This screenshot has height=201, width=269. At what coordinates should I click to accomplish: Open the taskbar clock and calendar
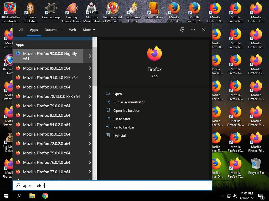(246, 196)
